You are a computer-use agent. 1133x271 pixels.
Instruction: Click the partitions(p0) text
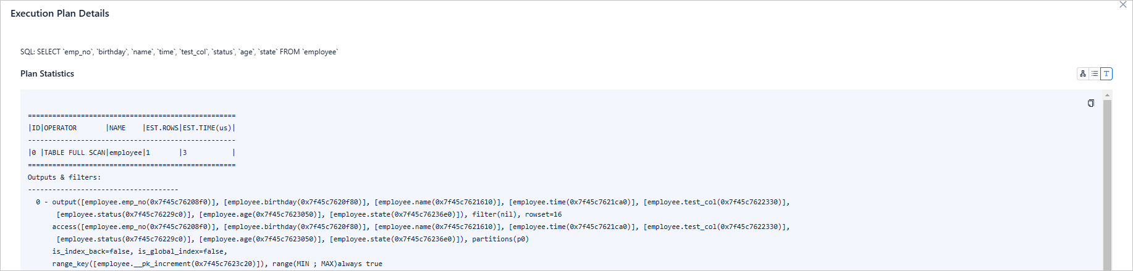pyautogui.click(x=500, y=239)
